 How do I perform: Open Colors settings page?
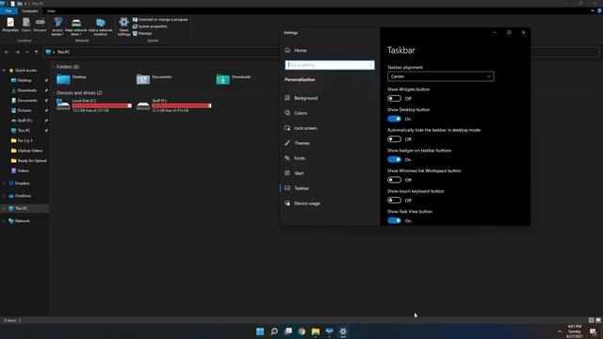point(301,113)
